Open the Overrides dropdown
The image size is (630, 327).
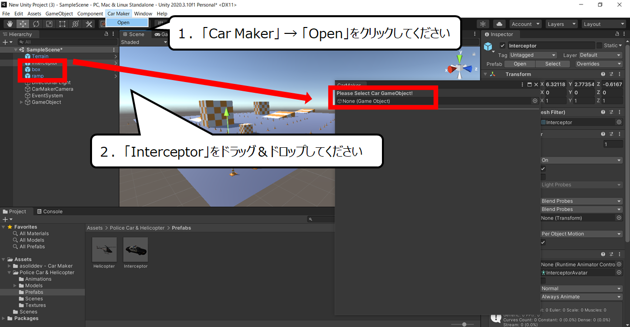click(x=598, y=64)
